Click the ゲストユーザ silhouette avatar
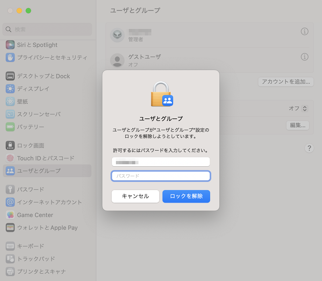The width and height of the screenshot is (322, 281). (x=117, y=61)
